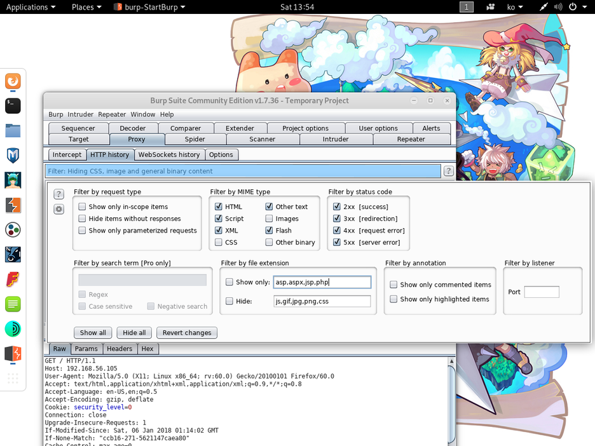Launch Burp Suite orange dock icon

(13, 205)
